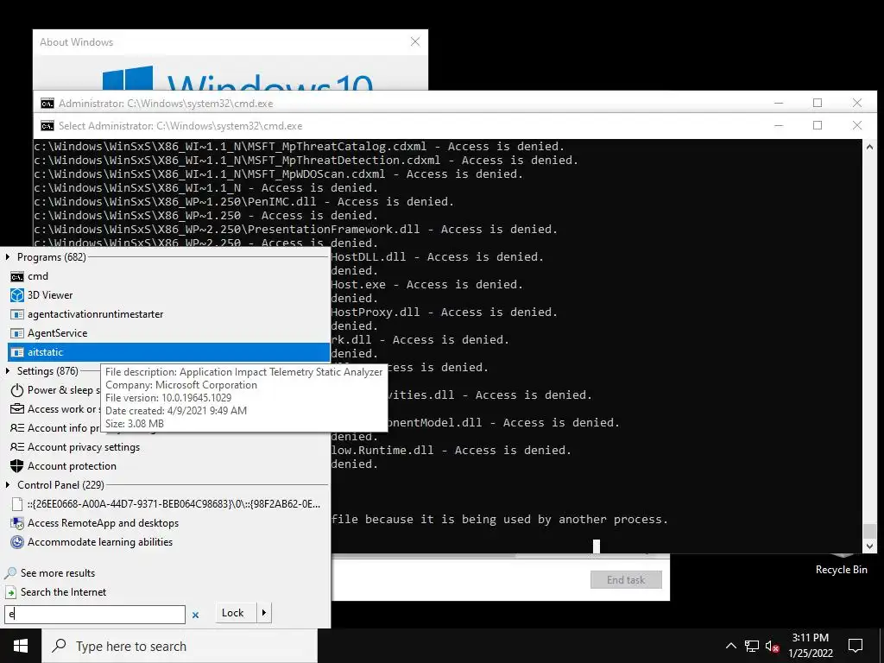
Task: Open the Windows Start button
Action: coord(21,646)
